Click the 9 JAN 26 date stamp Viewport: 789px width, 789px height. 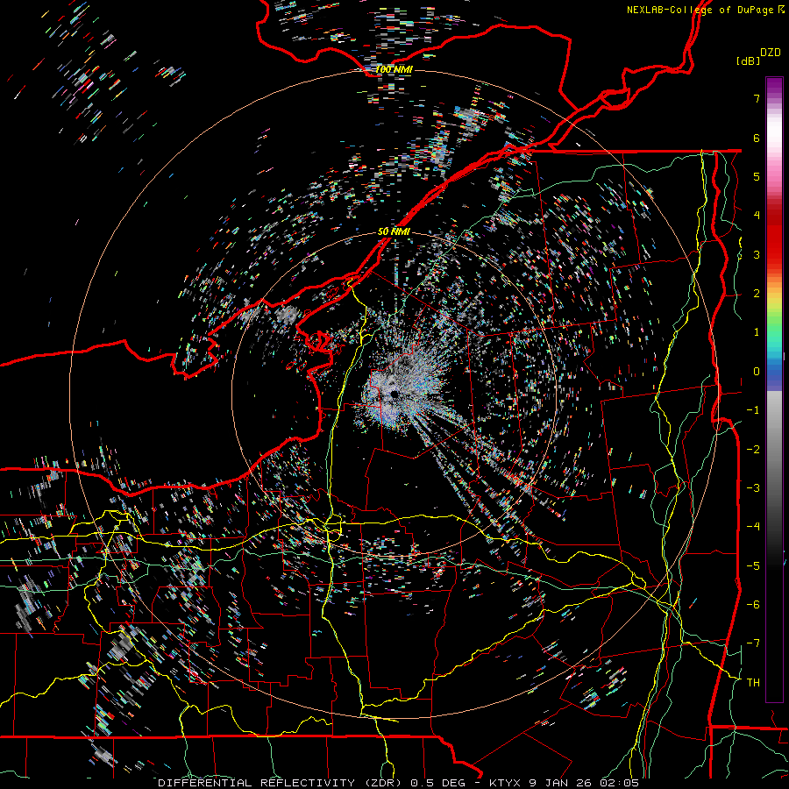click(x=559, y=783)
